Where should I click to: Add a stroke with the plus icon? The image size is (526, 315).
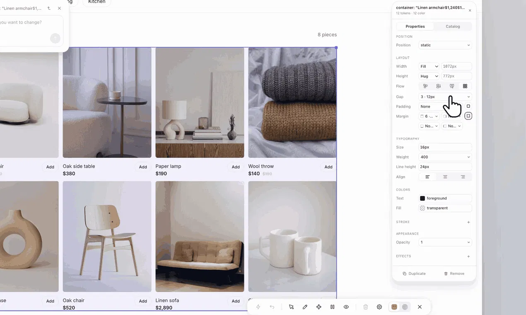point(468,222)
